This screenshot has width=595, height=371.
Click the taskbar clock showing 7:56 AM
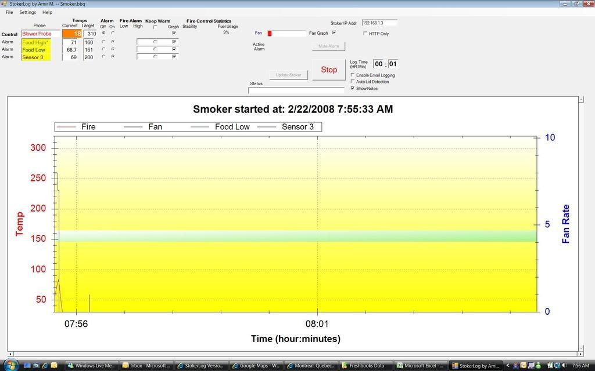tap(580, 366)
